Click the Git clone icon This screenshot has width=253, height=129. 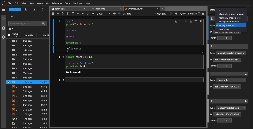[12, 17]
